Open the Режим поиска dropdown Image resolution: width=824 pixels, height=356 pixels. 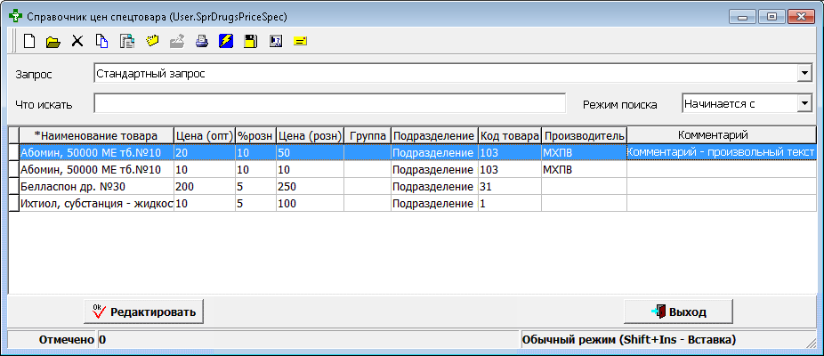804,104
